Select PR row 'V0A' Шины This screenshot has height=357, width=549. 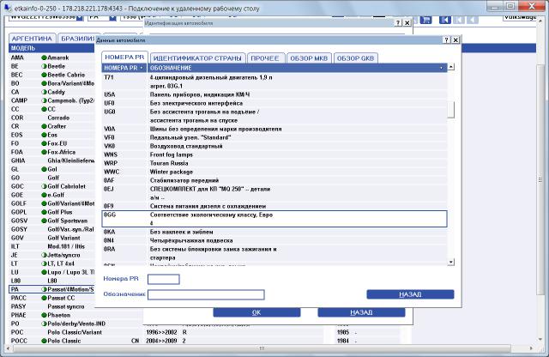coord(274,129)
